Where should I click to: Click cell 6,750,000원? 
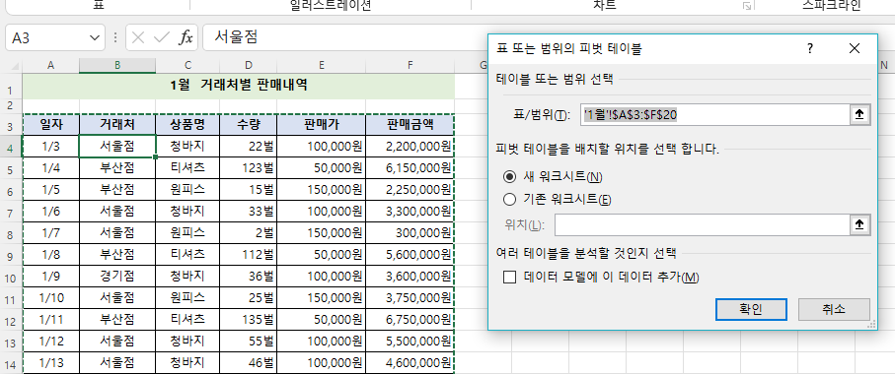pos(410,319)
